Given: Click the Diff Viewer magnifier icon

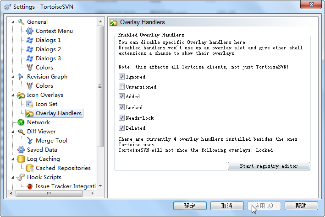Looking at the screenshot, I should tap(21, 132).
